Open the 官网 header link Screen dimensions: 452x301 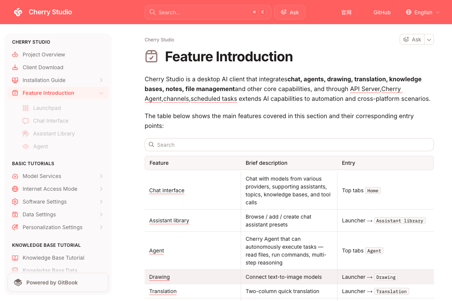coord(346,12)
